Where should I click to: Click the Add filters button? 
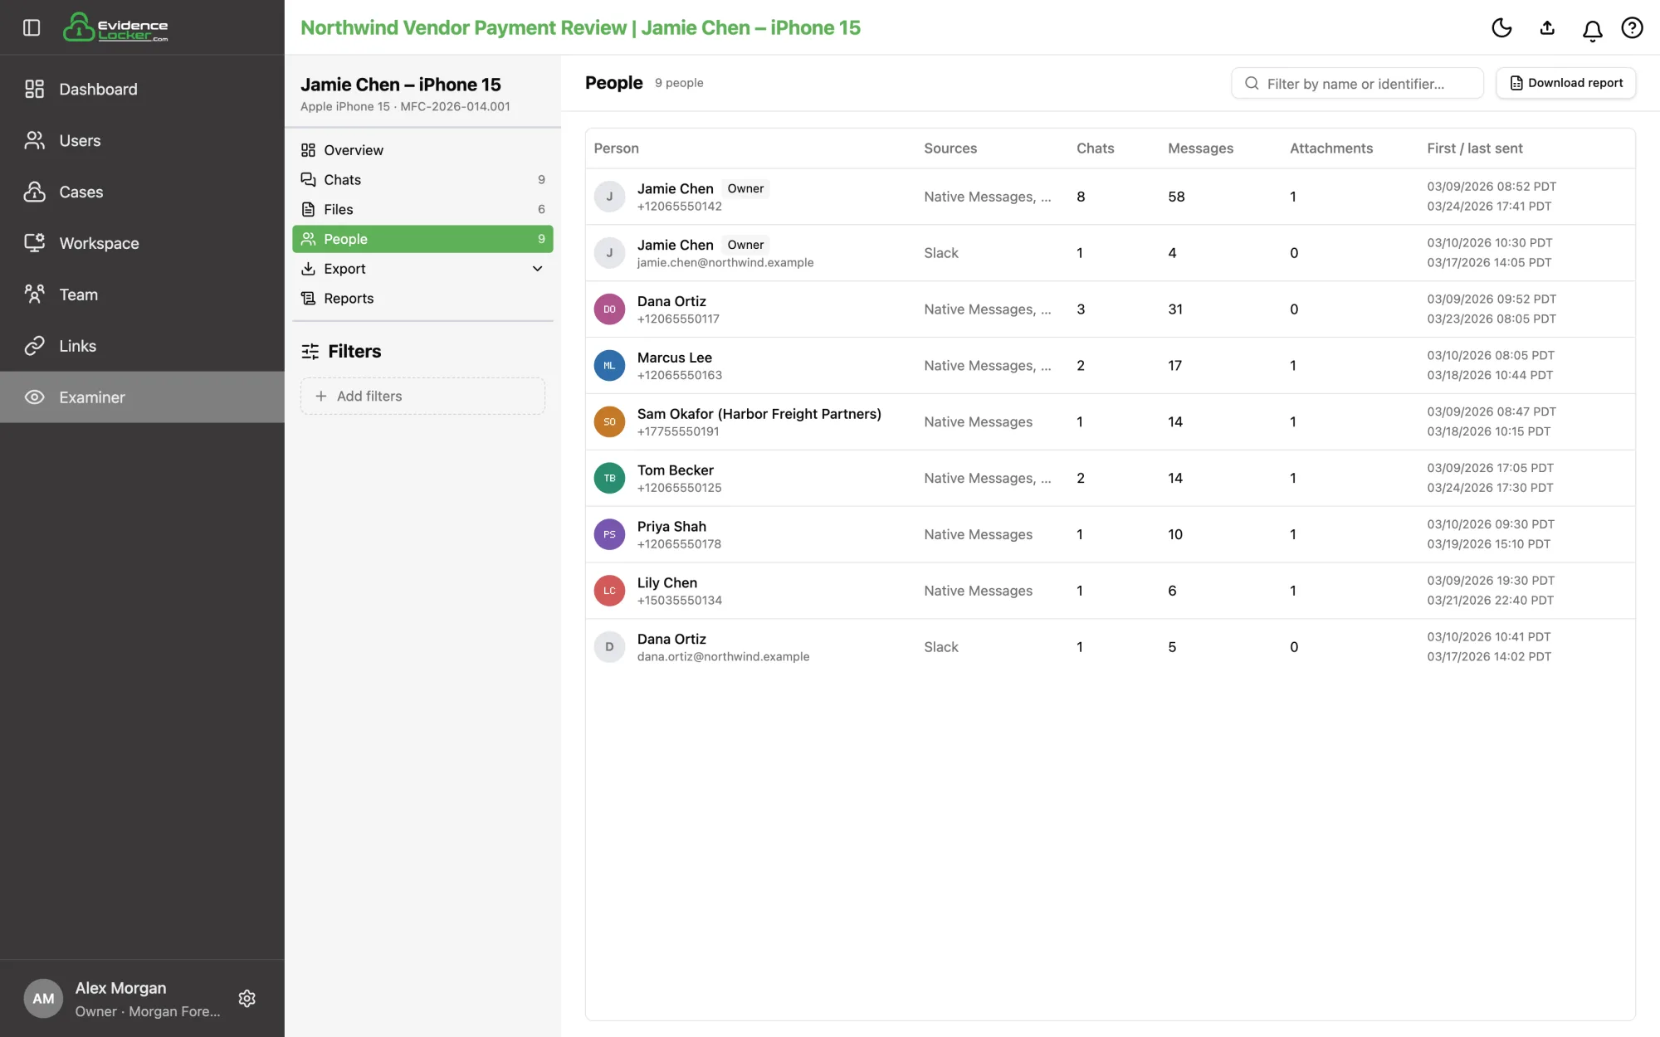[422, 397]
